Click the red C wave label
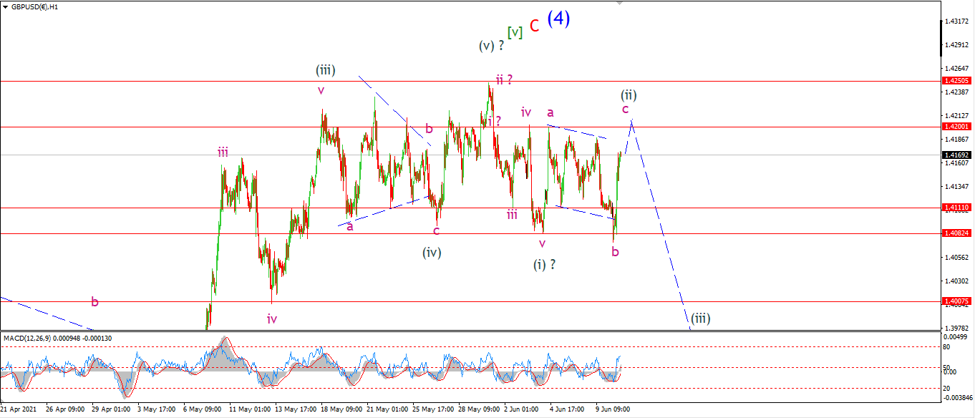The width and height of the screenshot is (975, 418). 535,28
